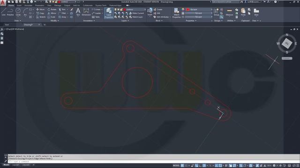
Task: Click the Copy tool in Modify panel
Action: (40, 13)
